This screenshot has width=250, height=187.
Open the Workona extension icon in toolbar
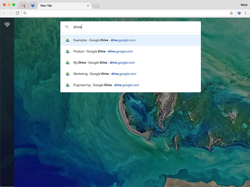click(x=239, y=13)
